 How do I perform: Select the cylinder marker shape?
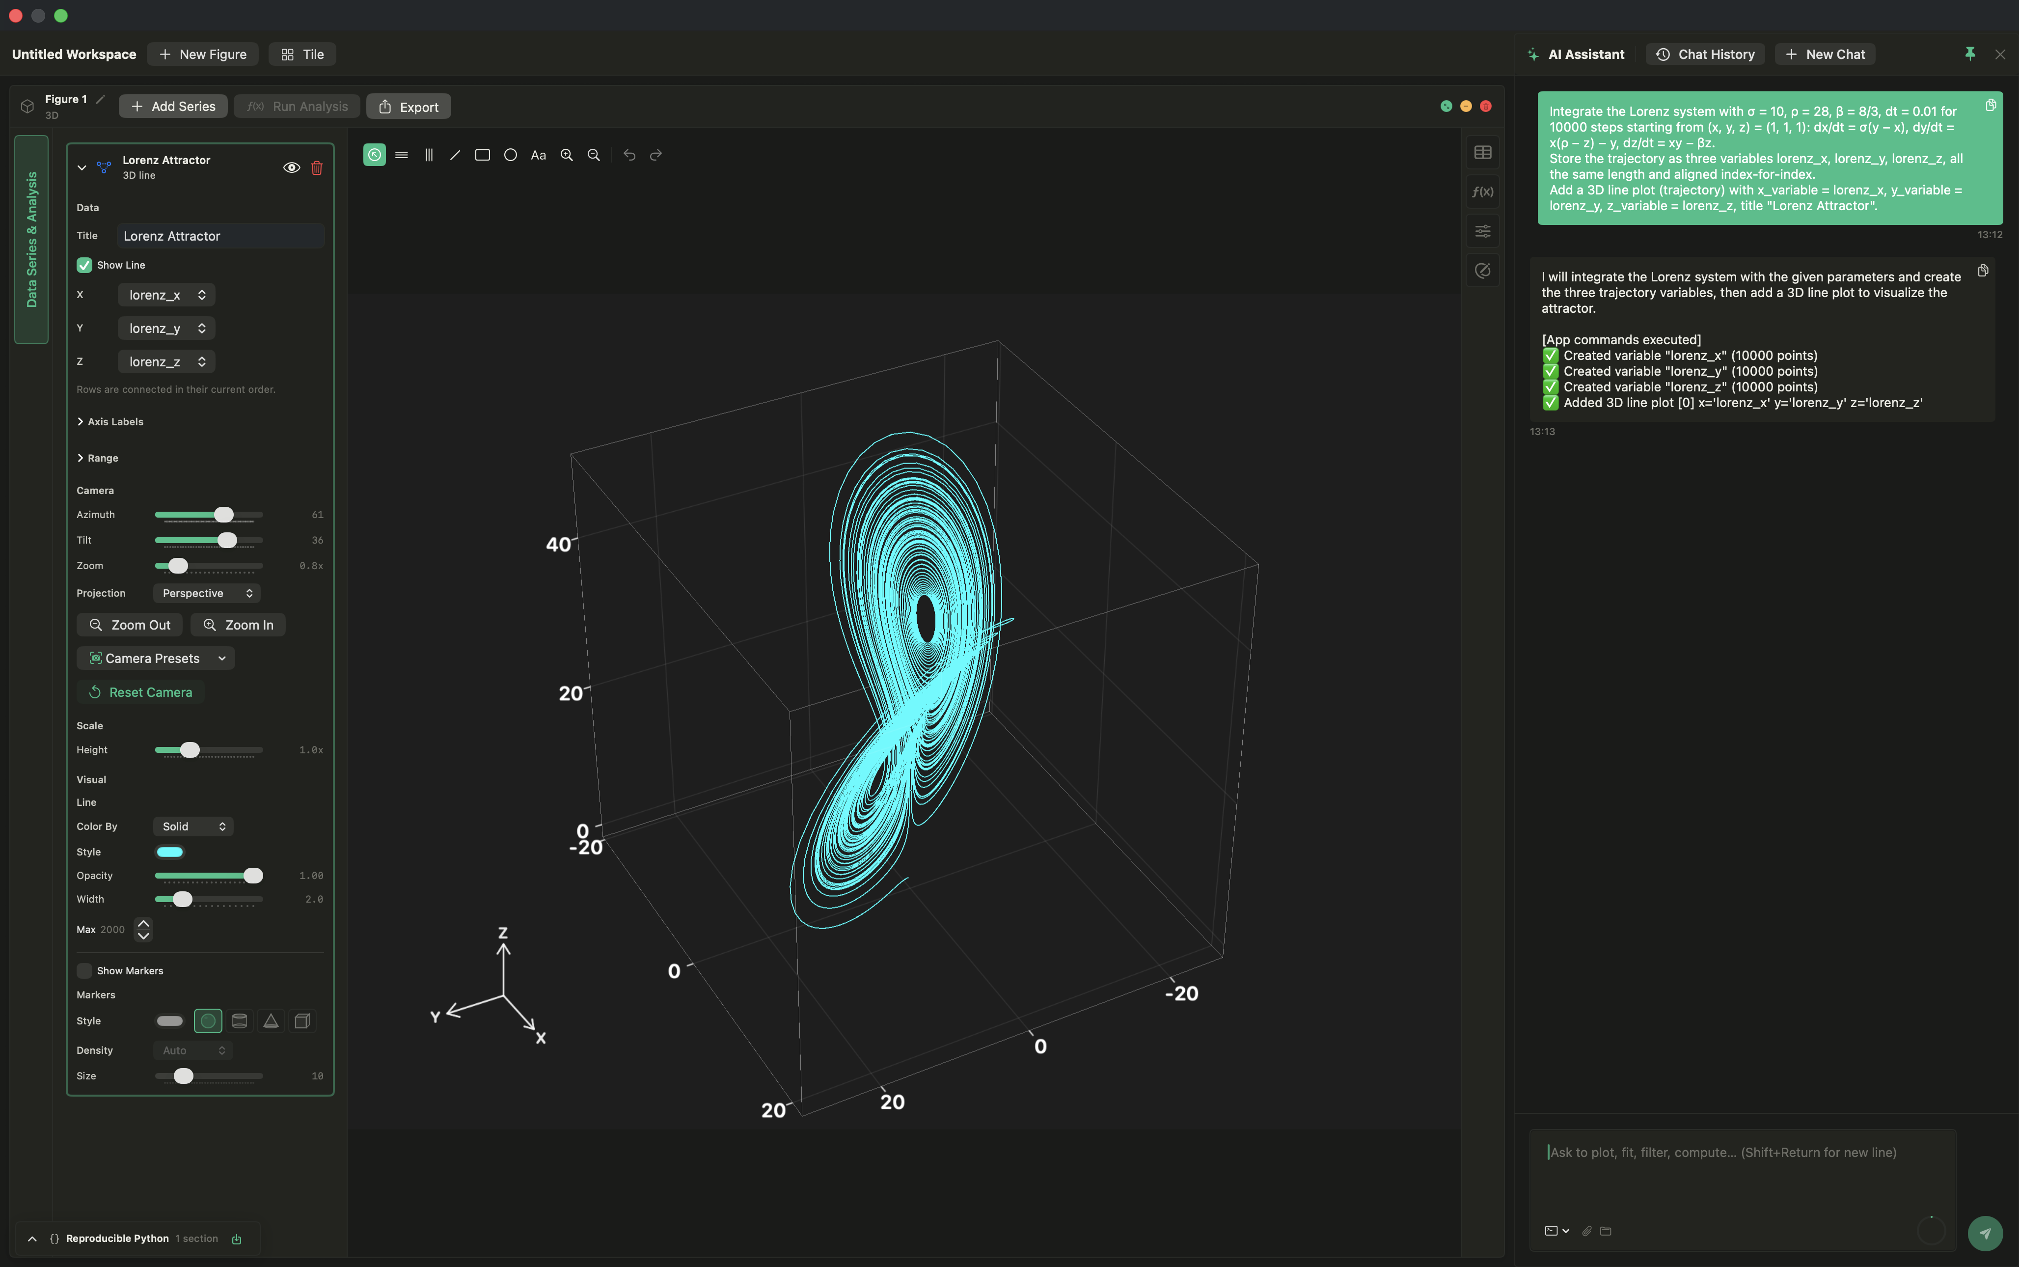pos(240,1020)
